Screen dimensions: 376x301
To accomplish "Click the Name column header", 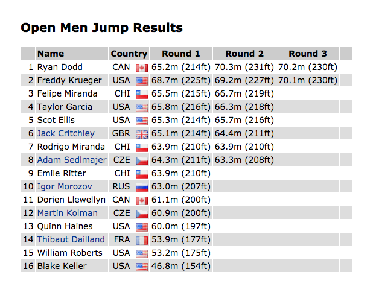I will click(x=51, y=54).
